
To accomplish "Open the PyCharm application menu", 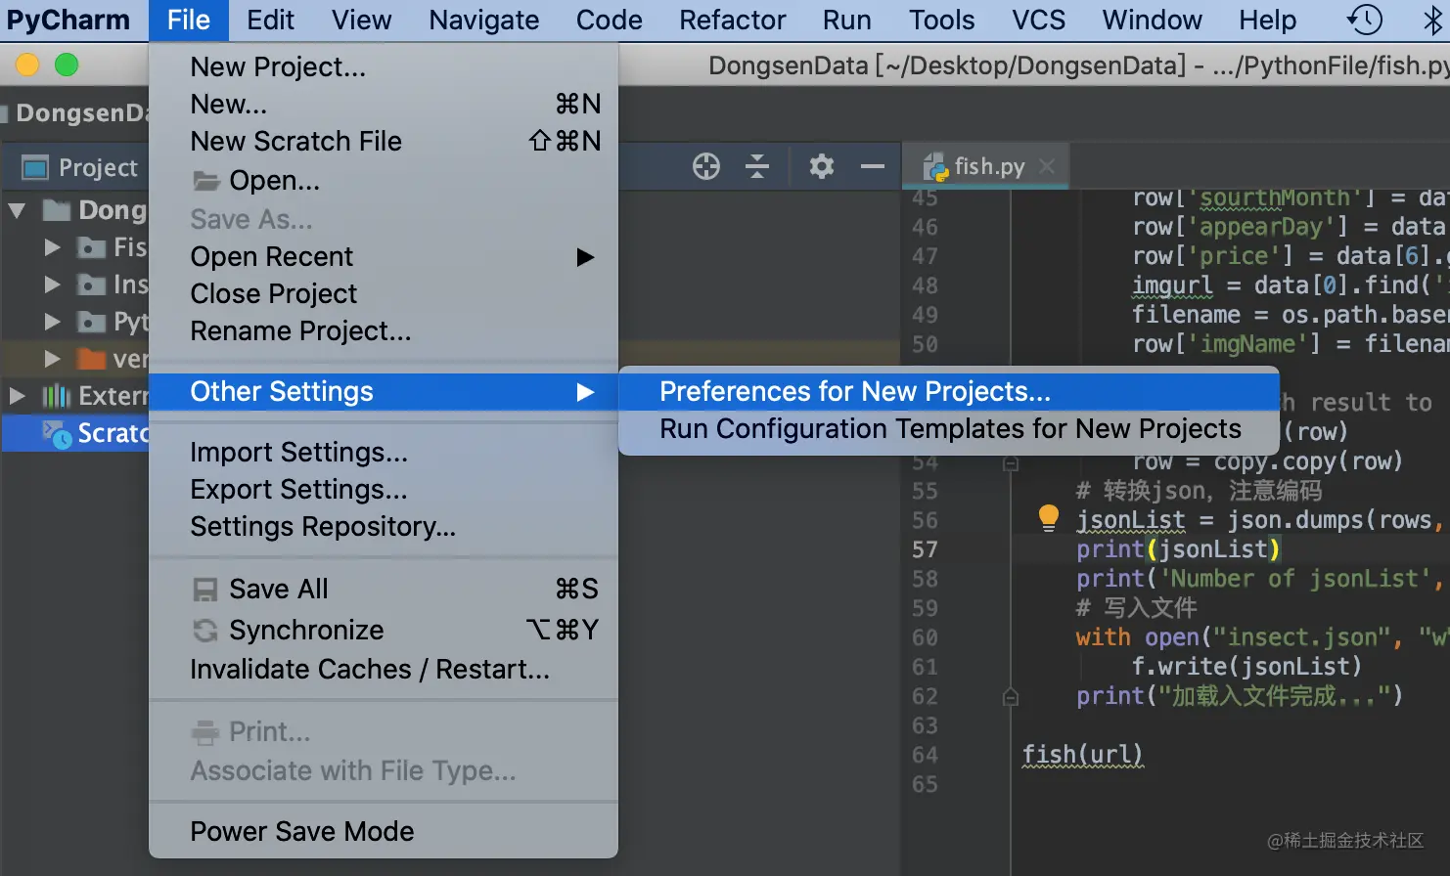I will [x=68, y=21].
